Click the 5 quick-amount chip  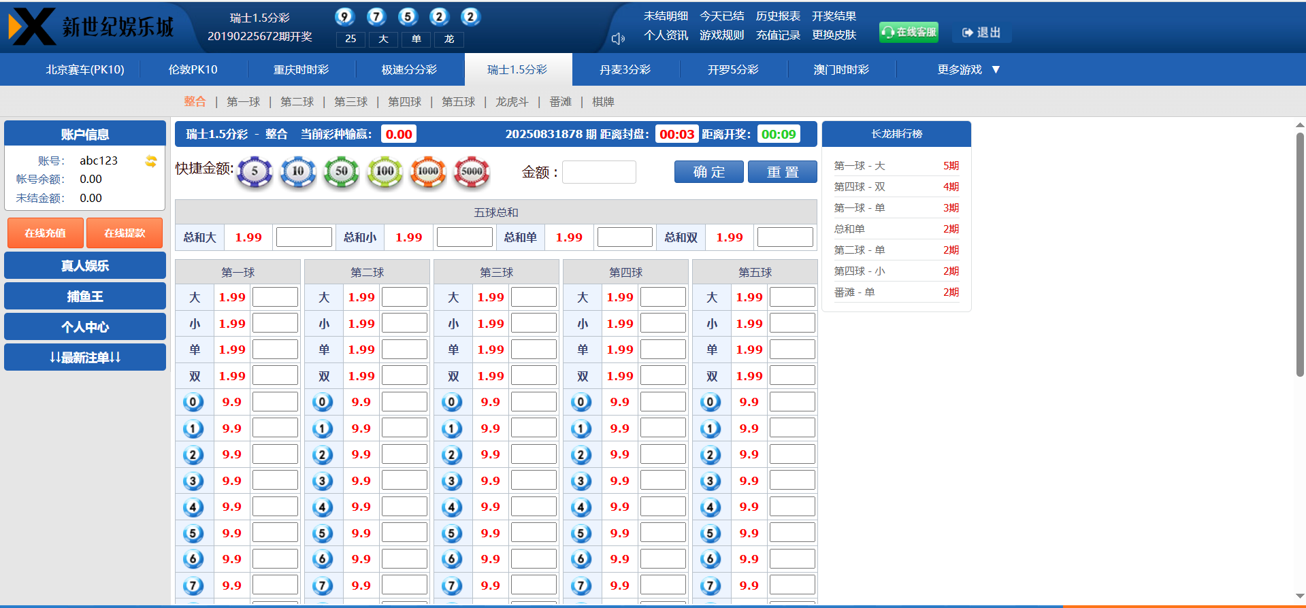255,172
